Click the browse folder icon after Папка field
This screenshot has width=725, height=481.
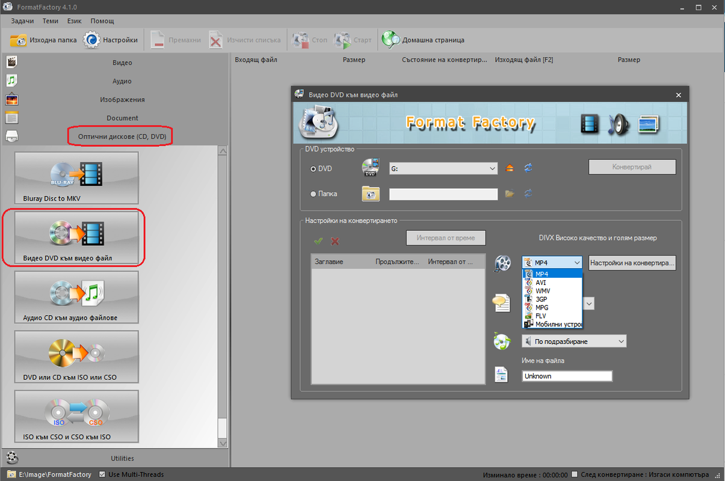(510, 194)
